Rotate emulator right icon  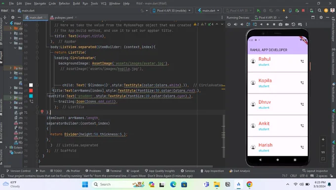(254, 24)
